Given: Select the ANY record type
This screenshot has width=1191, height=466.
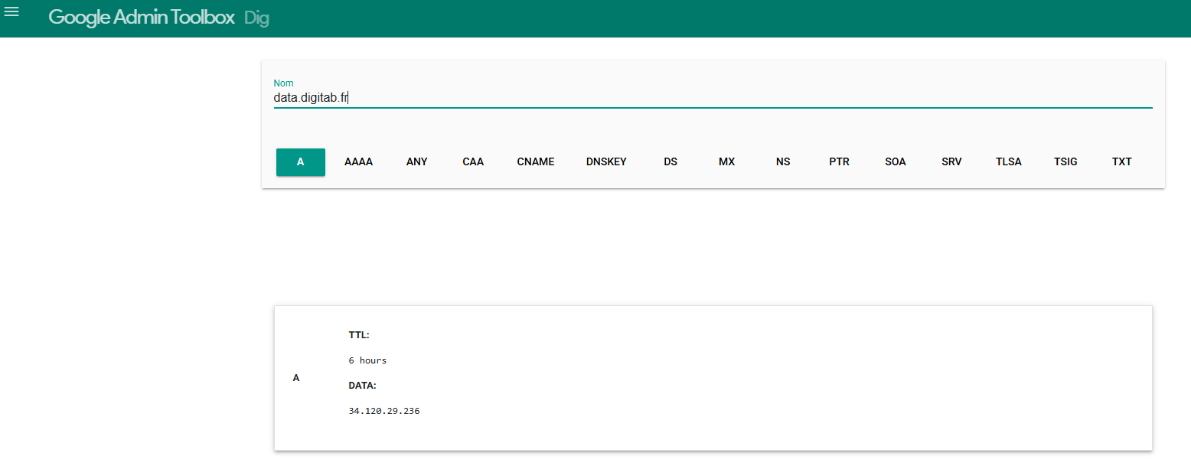Looking at the screenshot, I should pos(417,162).
